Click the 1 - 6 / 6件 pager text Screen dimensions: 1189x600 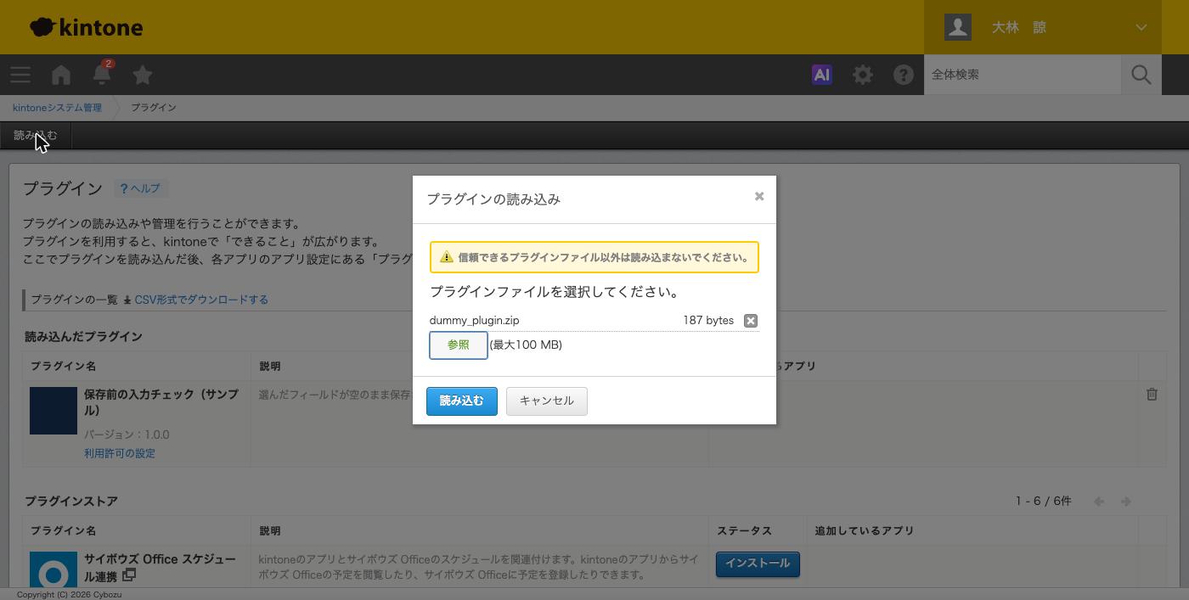tap(1044, 501)
